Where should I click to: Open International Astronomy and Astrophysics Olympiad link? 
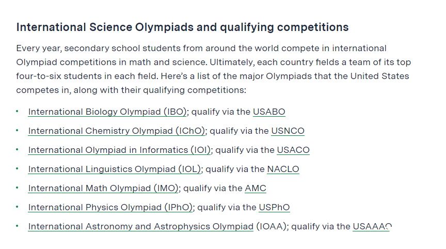point(141,226)
